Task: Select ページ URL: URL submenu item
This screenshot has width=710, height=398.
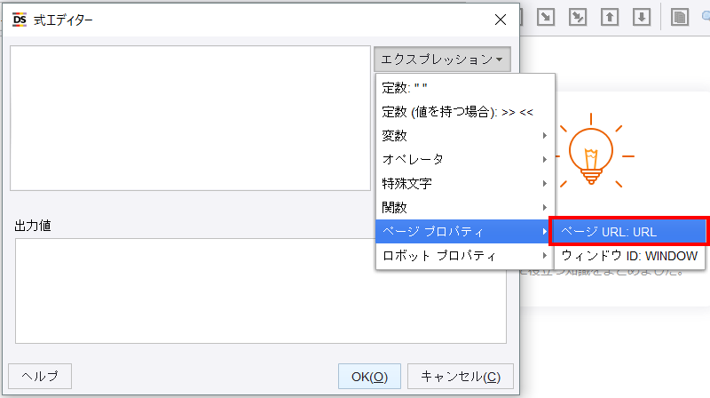Action: [x=629, y=232]
